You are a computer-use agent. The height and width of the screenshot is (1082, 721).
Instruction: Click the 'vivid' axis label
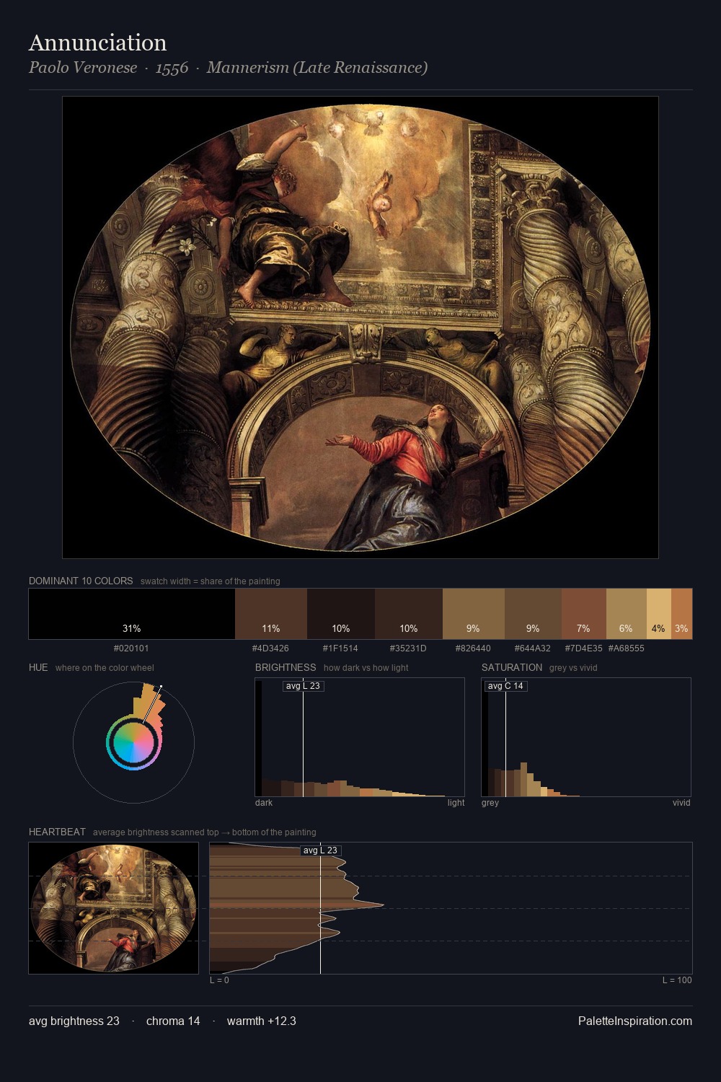(x=681, y=803)
